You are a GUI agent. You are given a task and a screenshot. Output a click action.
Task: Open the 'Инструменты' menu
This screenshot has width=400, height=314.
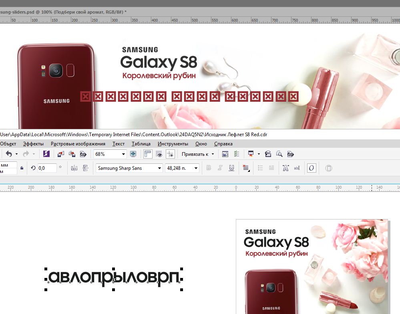click(x=173, y=144)
